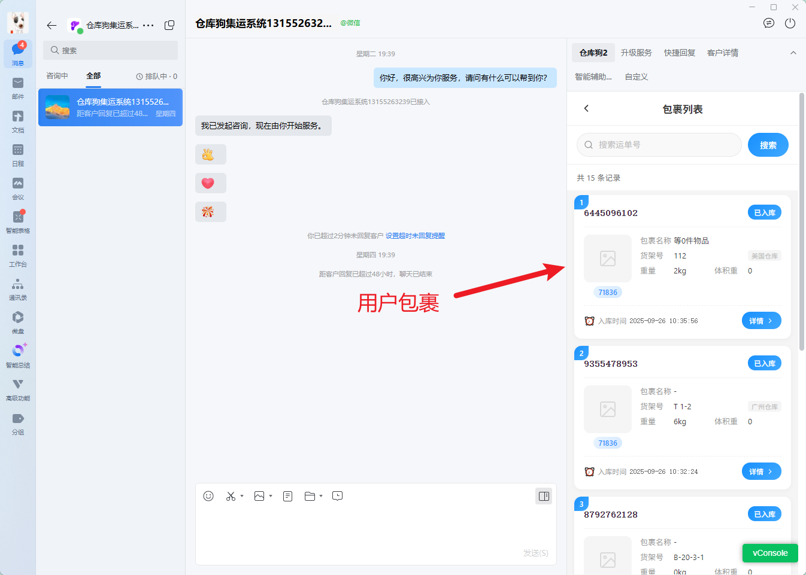
Task: Switch to the 升级服务 tab
Action: 636,53
